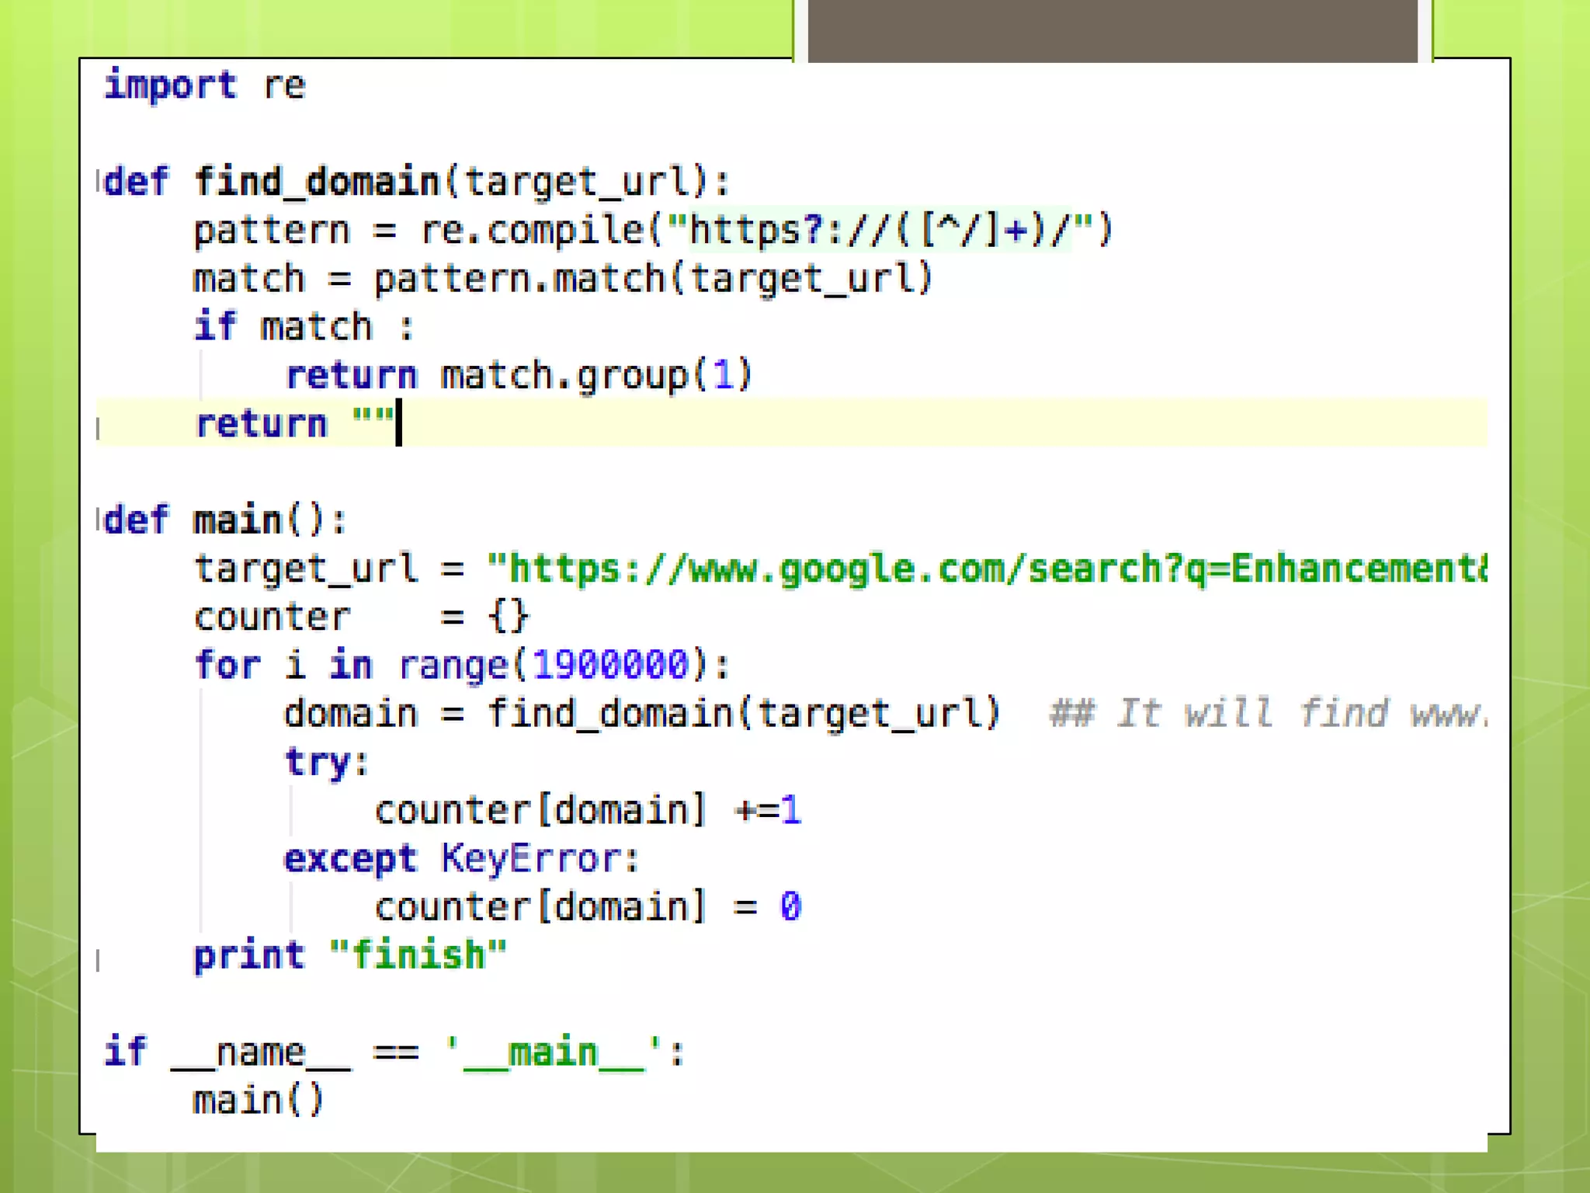Click the '__main__' string literal
The height and width of the screenshot is (1193, 1590).
click(554, 1052)
